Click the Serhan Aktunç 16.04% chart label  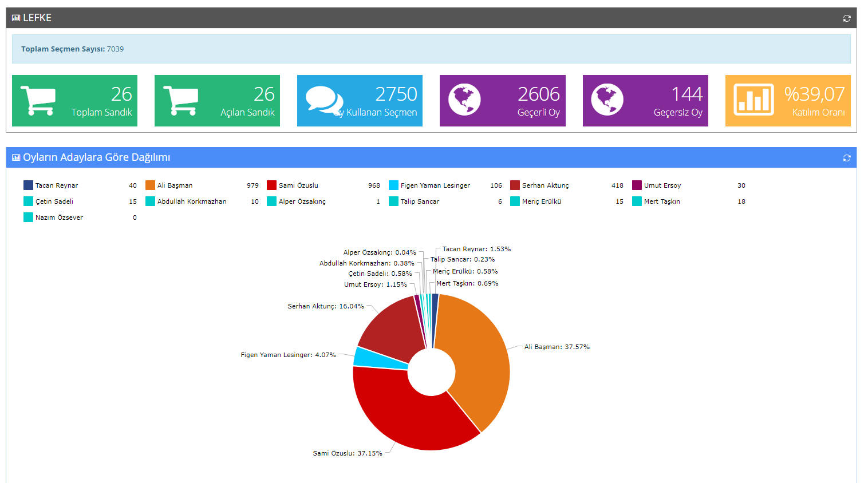click(325, 306)
